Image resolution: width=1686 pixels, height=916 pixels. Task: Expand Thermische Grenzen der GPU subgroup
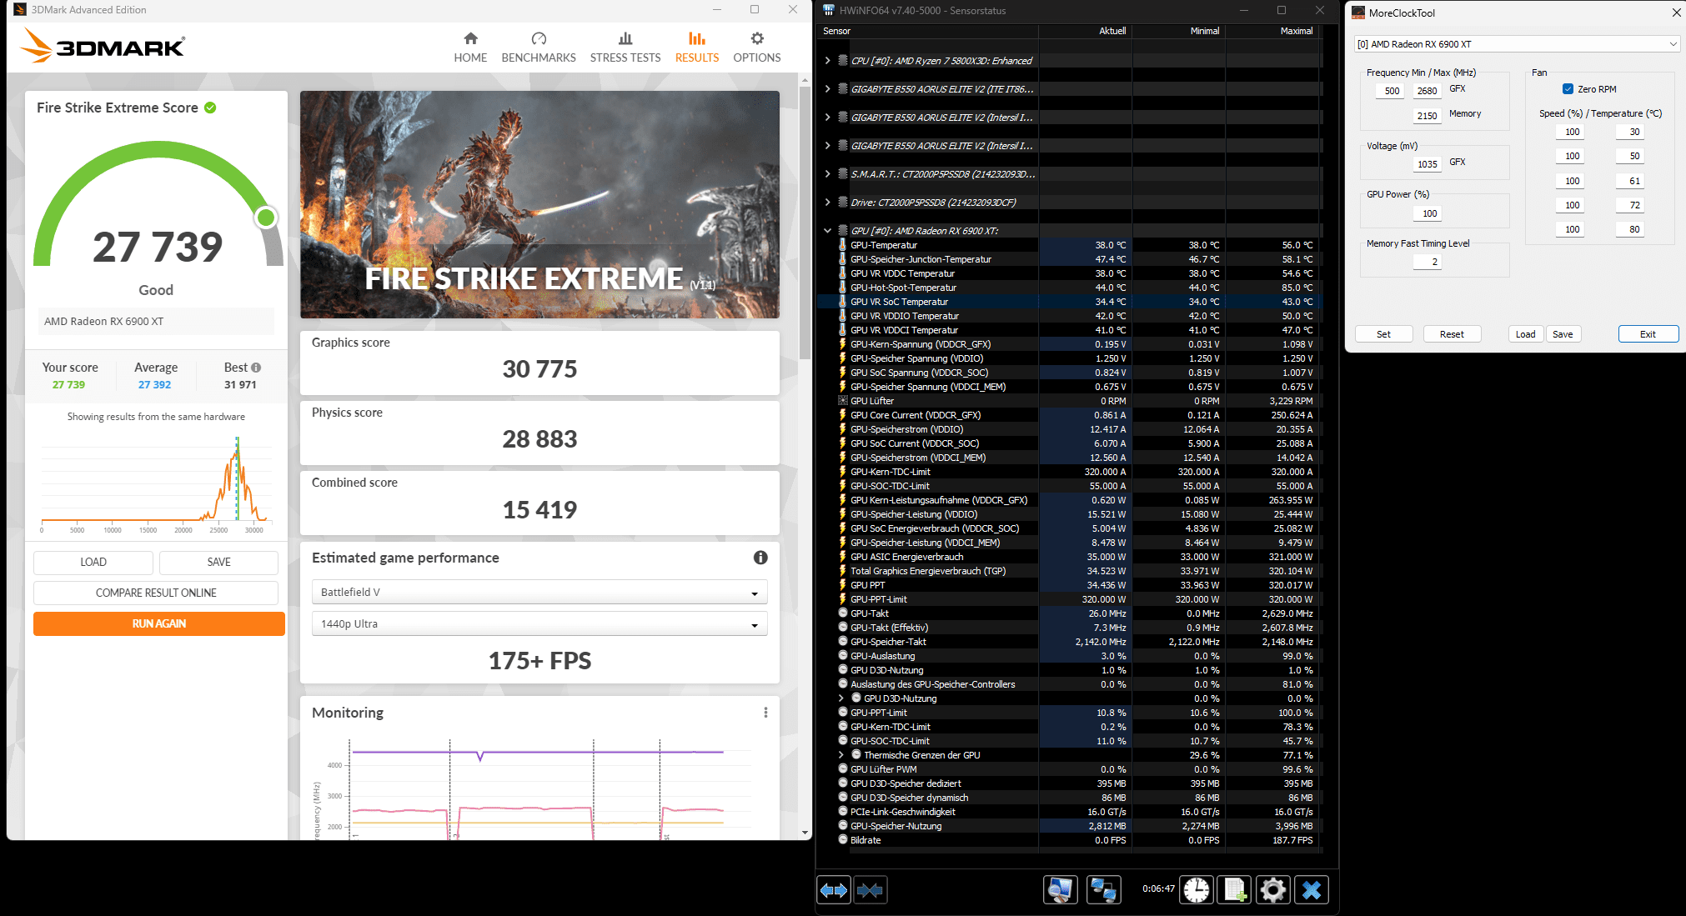(841, 755)
